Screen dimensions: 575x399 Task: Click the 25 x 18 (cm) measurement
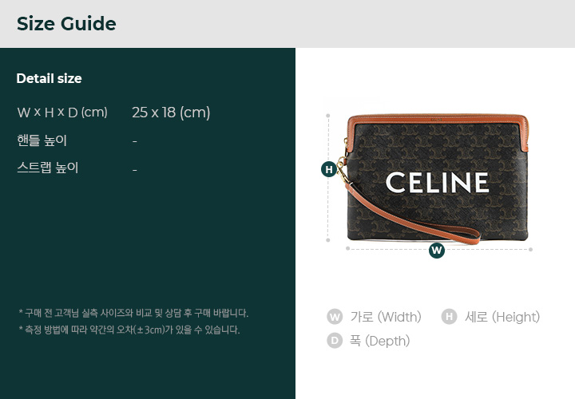point(171,113)
